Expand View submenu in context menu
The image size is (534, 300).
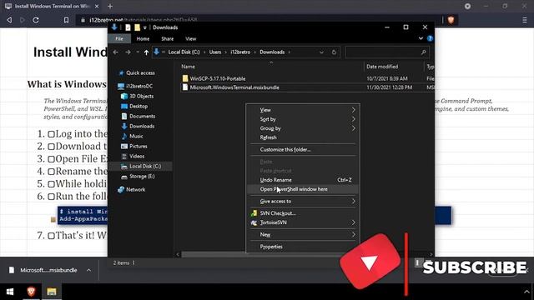coord(303,110)
